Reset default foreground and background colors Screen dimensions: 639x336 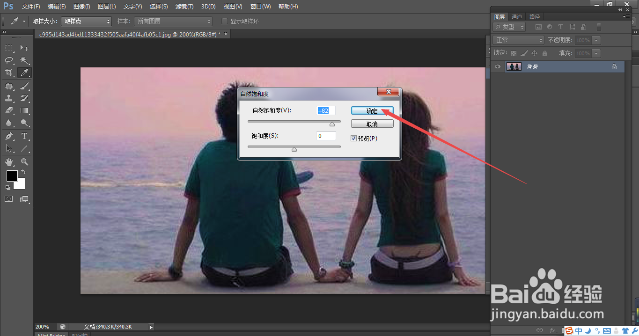[x=7, y=187]
